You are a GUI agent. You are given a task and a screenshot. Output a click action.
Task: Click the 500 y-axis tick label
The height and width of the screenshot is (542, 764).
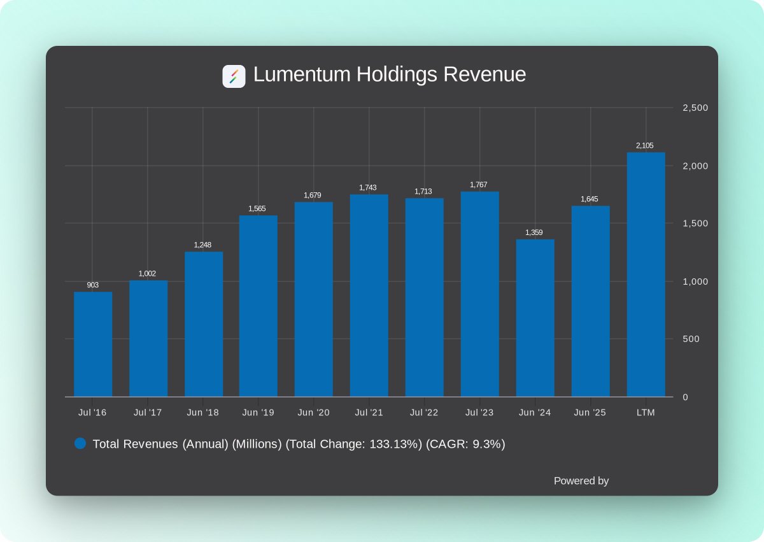point(691,339)
